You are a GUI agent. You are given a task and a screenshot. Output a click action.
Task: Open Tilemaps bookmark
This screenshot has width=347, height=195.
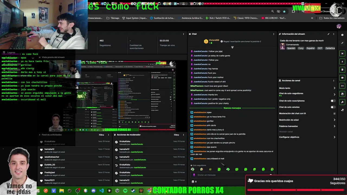tap(113, 18)
